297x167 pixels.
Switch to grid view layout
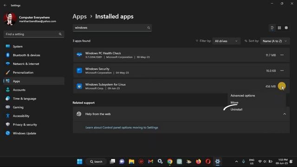click(x=279, y=28)
